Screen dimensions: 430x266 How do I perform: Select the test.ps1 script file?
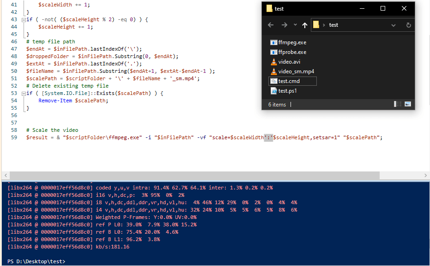pyautogui.click(x=287, y=91)
